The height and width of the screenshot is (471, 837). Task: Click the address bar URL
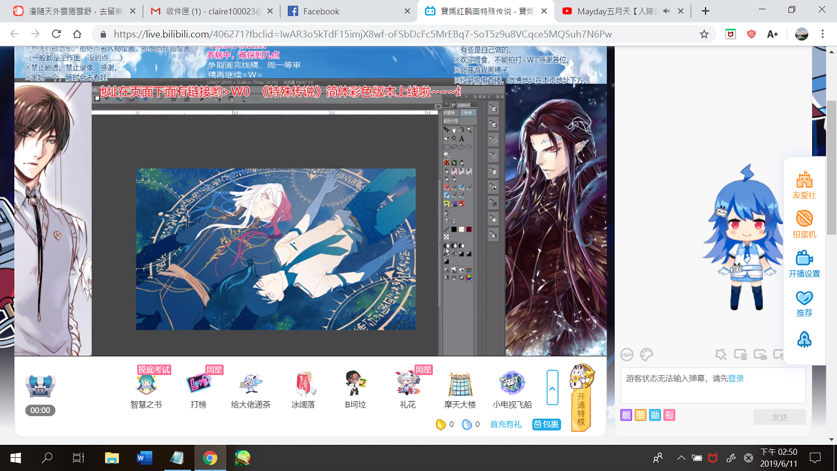click(x=362, y=34)
